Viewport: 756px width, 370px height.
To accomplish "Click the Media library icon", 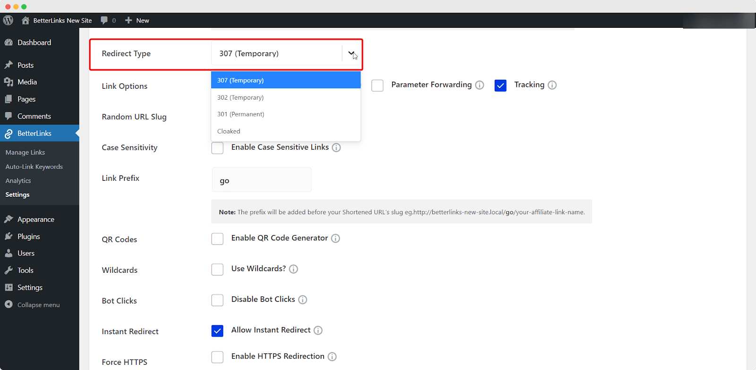I will pos(9,82).
